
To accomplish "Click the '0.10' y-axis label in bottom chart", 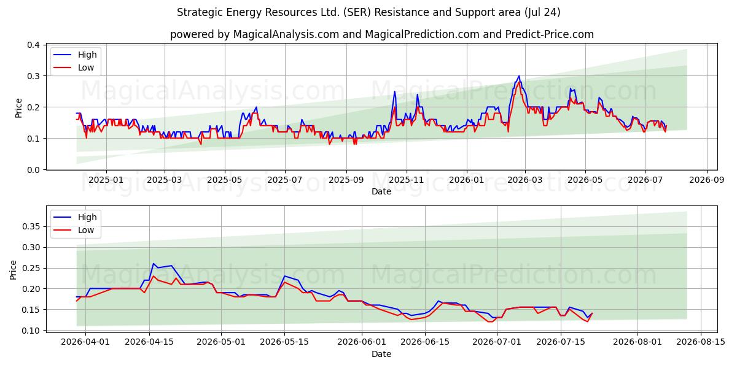I will click(x=31, y=331).
